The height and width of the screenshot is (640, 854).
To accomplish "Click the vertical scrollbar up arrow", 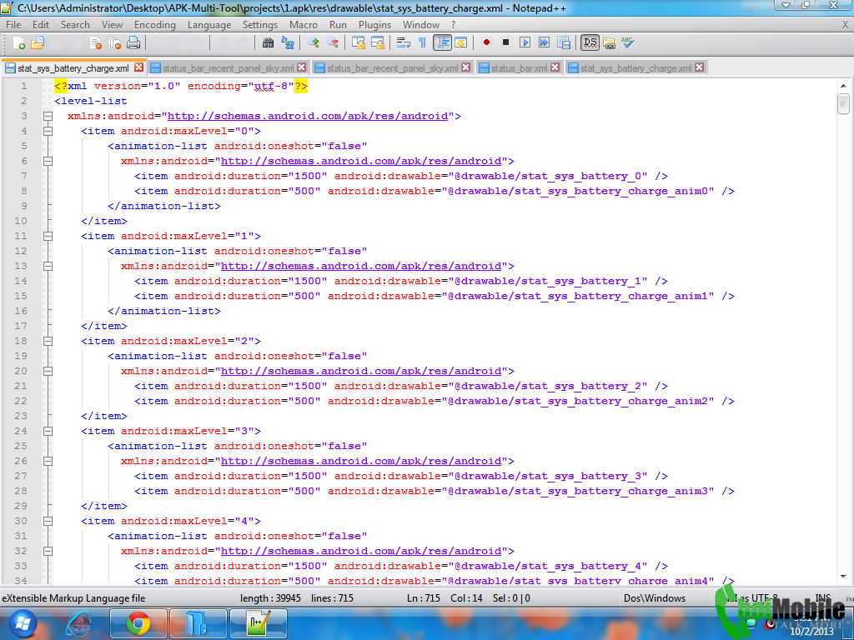I will coord(843,86).
